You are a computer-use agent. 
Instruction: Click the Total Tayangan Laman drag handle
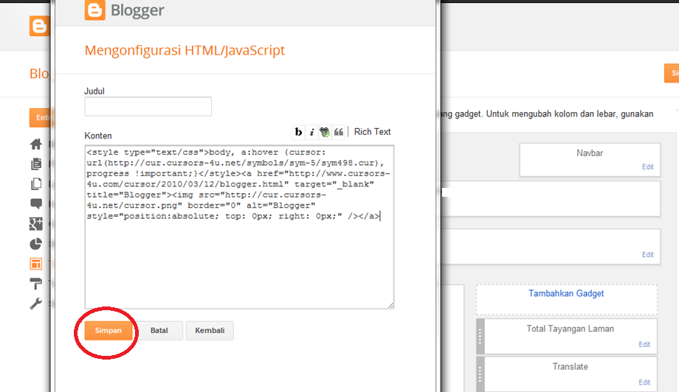click(480, 336)
